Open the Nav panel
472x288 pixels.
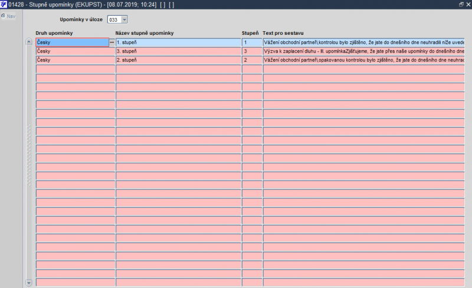pos(8,16)
